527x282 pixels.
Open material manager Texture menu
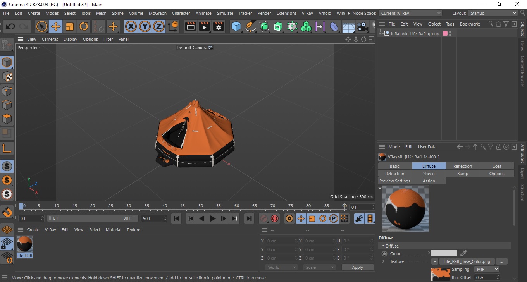(x=133, y=230)
